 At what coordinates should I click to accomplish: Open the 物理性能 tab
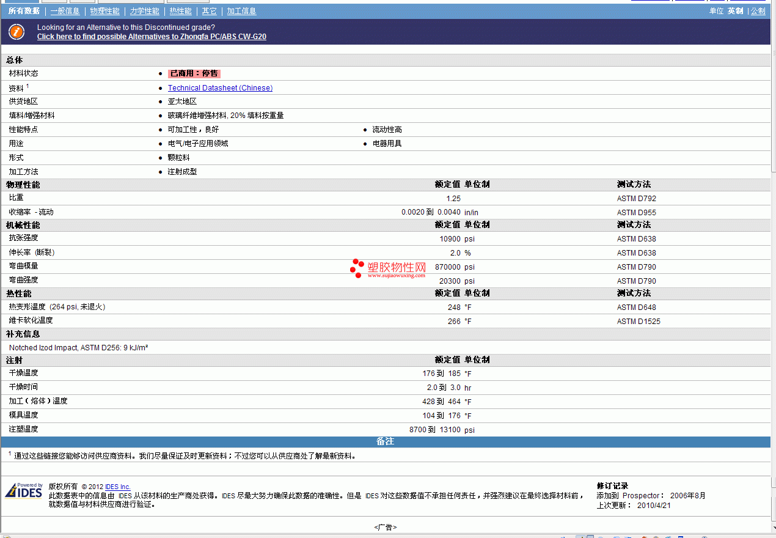click(104, 11)
